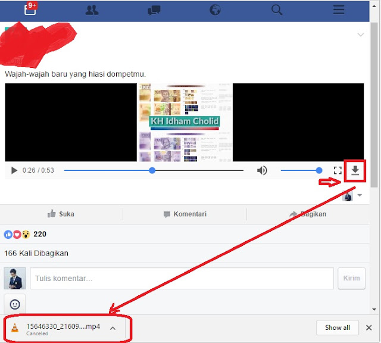Close the downloads bar

click(369, 328)
